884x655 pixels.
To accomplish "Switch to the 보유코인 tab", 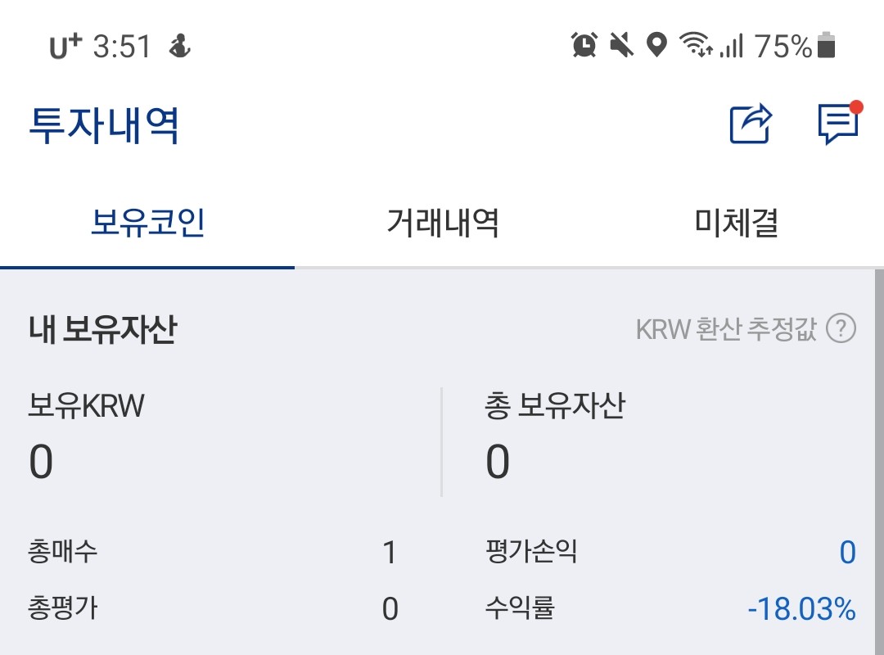I will coord(147,223).
